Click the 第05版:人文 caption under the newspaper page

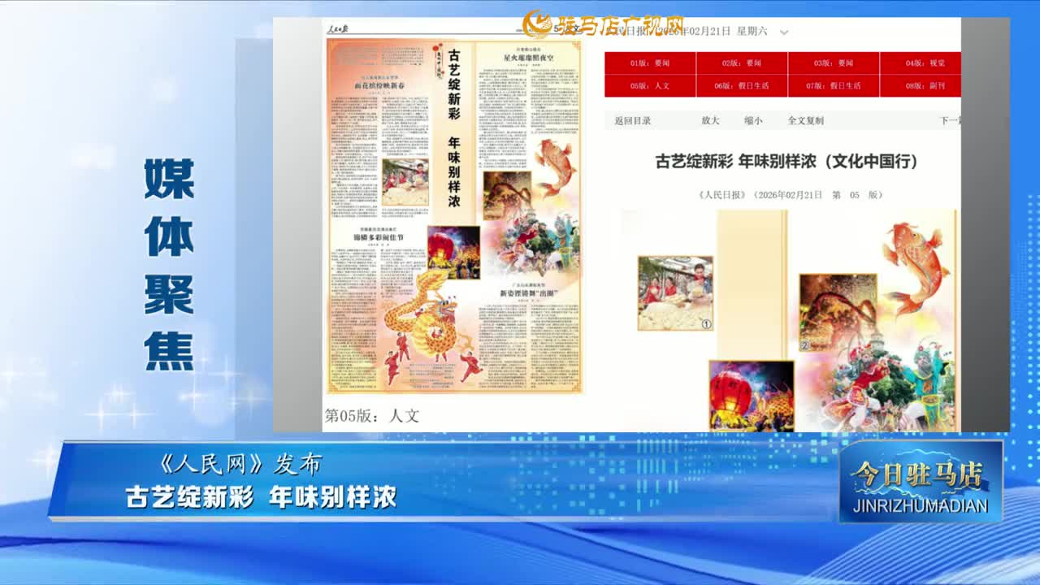pyautogui.click(x=372, y=416)
